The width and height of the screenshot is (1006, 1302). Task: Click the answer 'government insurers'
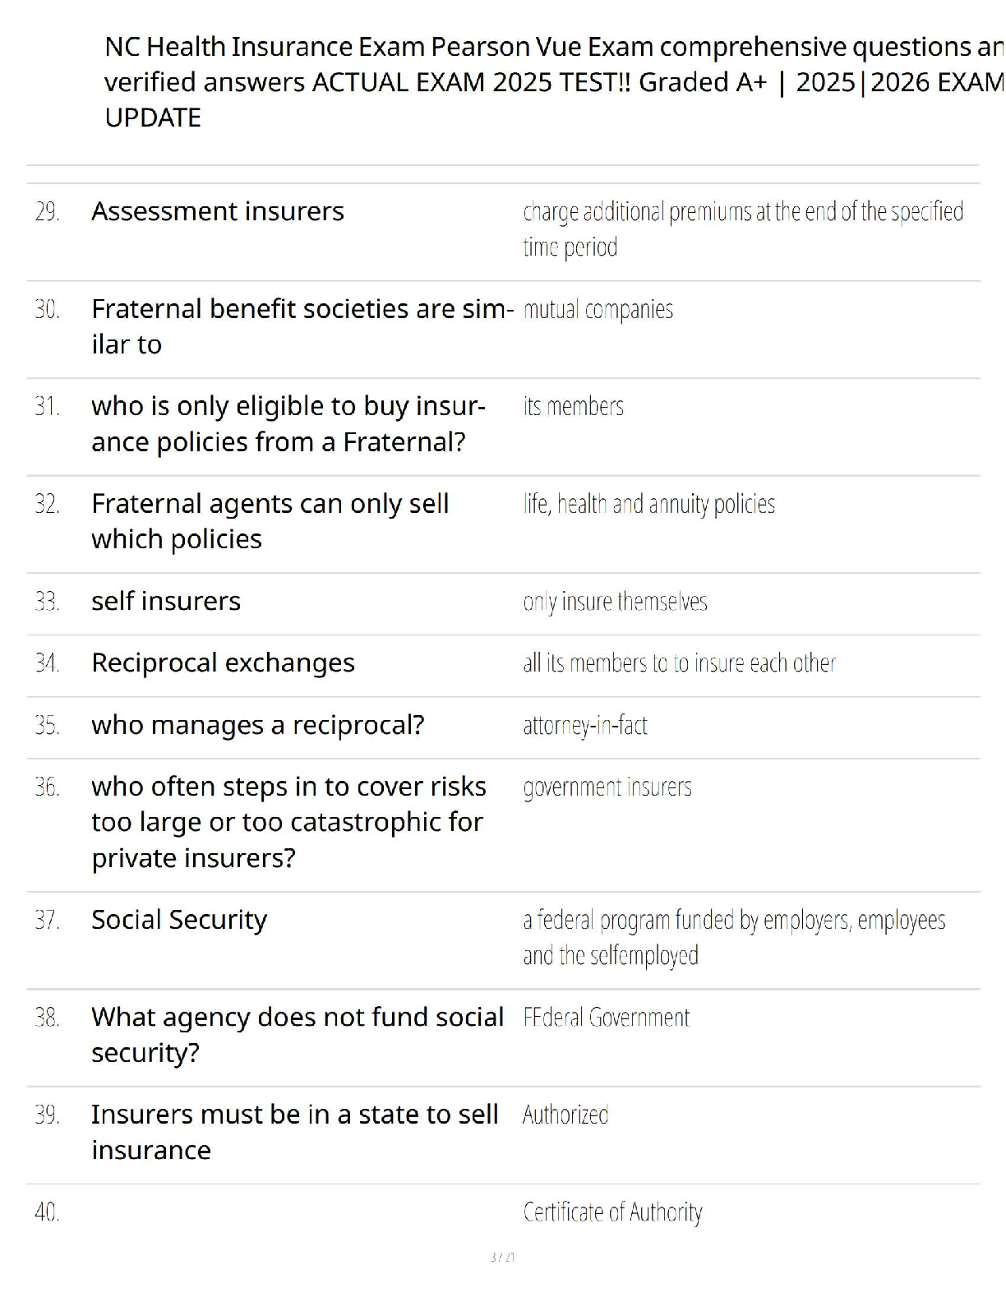[607, 787]
